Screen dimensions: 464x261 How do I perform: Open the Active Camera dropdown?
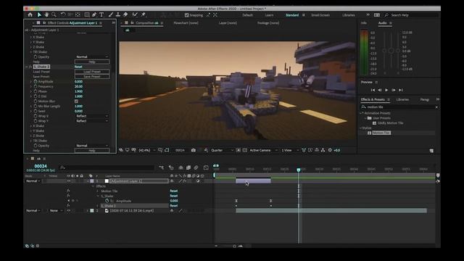(263, 150)
